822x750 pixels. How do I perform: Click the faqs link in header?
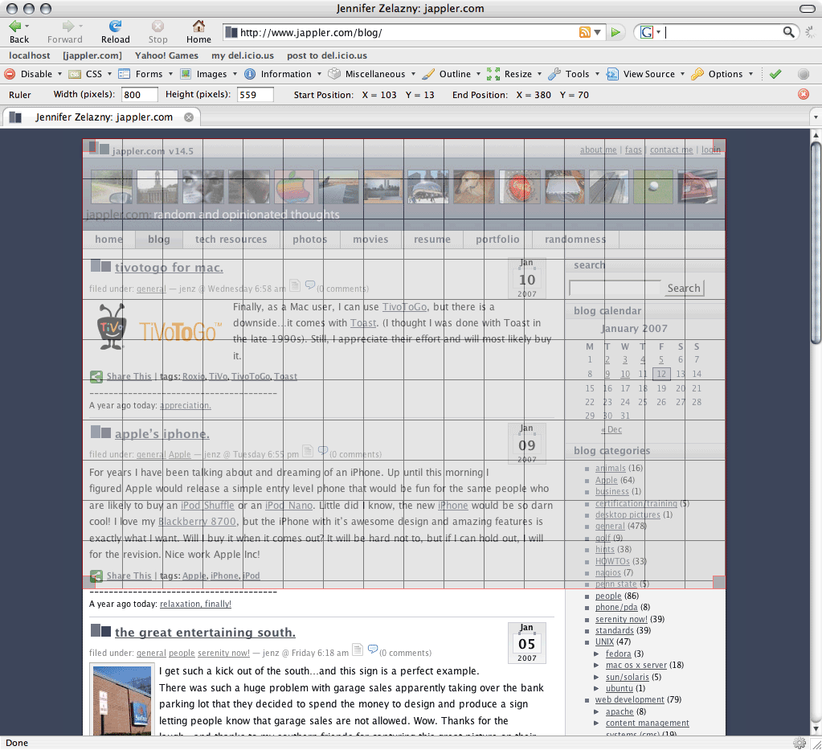click(x=633, y=150)
